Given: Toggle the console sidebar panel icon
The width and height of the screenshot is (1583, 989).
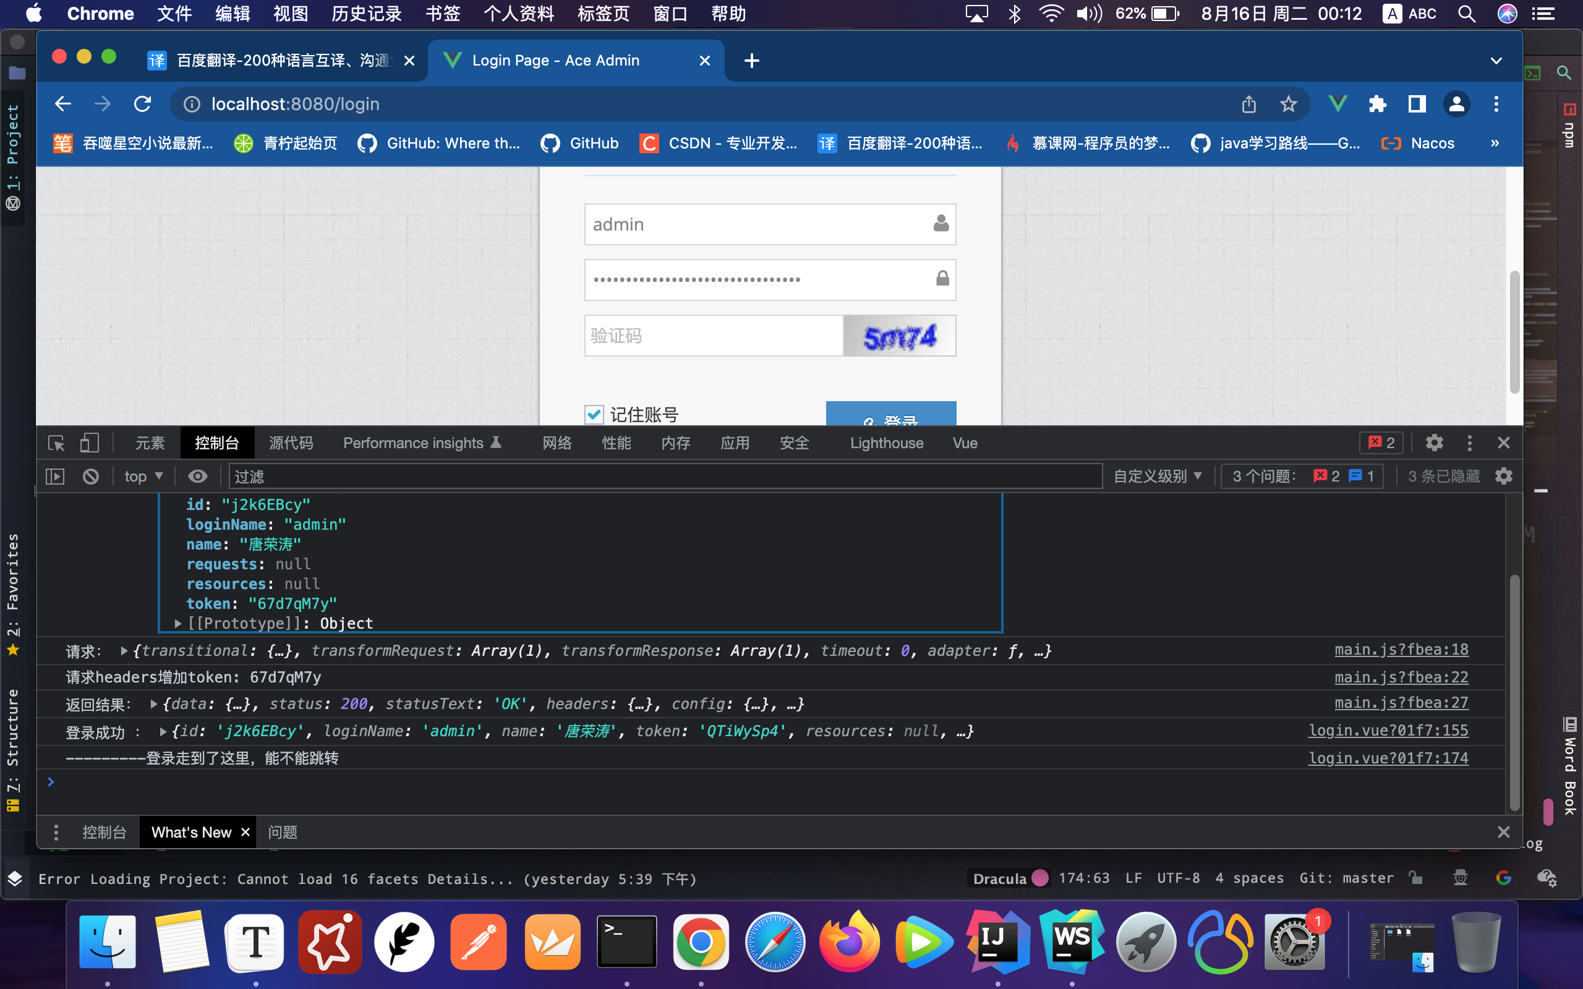Looking at the screenshot, I should point(55,476).
